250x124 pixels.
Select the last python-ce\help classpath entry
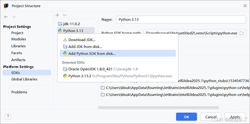[x=175, y=95]
